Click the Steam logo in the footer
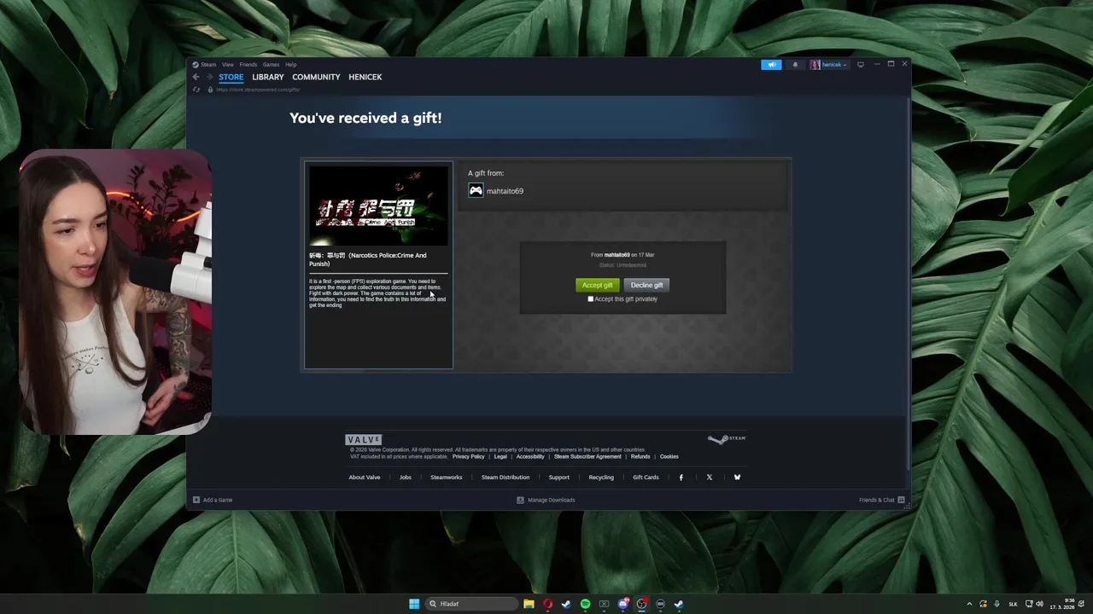Screen dimensions: 1093x614 click(x=727, y=439)
